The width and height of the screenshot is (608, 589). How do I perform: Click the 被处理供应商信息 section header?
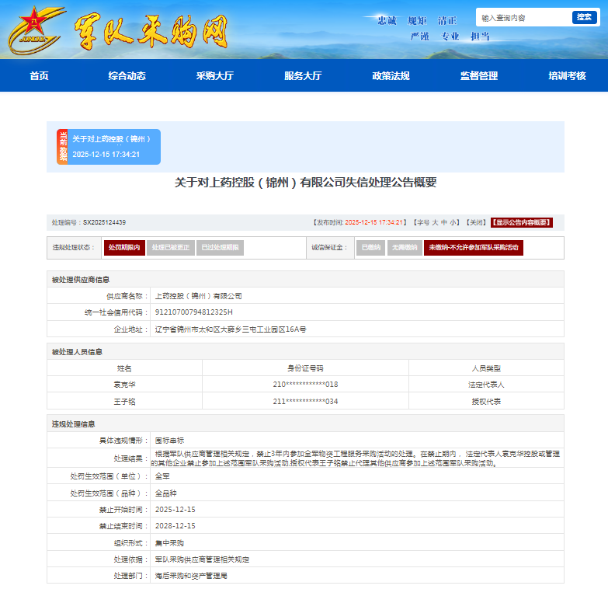pos(81,280)
